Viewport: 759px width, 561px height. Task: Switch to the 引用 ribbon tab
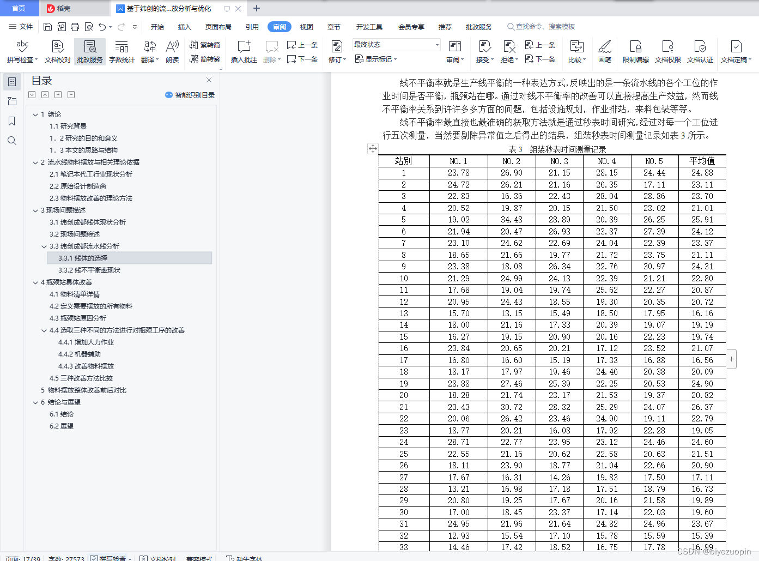click(x=252, y=27)
